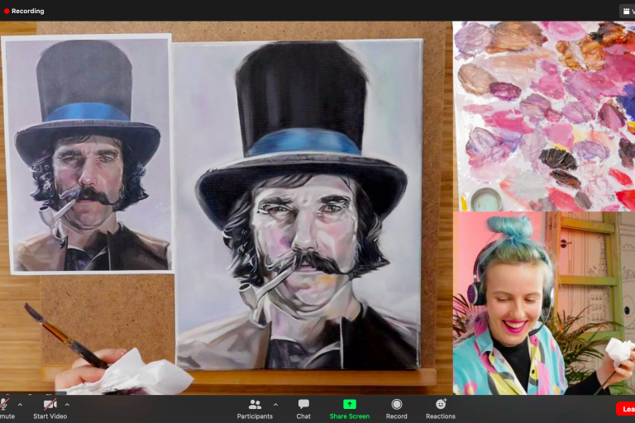The width and height of the screenshot is (635, 423).
Task: Expand audio options arrow beside mute
Action: click(20, 404)
